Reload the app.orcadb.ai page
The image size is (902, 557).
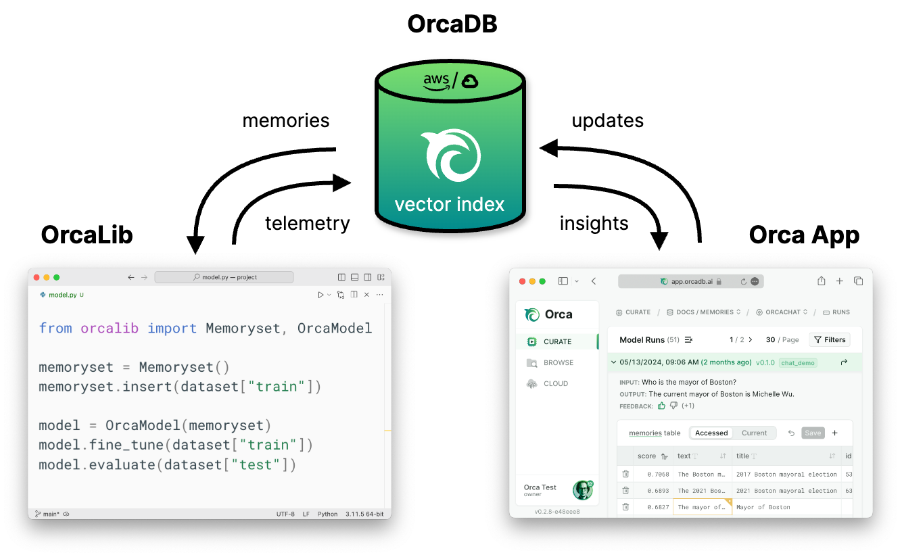pyautogui.click(x=743, y=281)
